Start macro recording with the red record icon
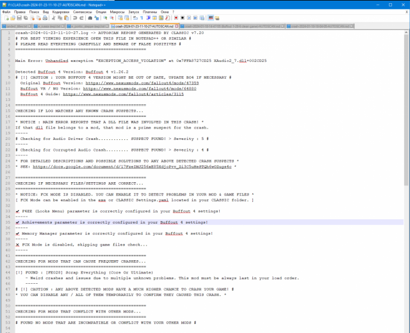The image size is (410, 333). coord(176,18)
